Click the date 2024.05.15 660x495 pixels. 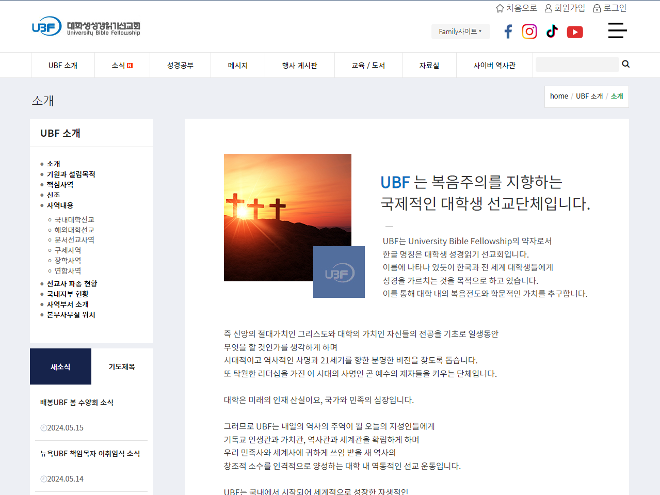[x=65, y=427]
